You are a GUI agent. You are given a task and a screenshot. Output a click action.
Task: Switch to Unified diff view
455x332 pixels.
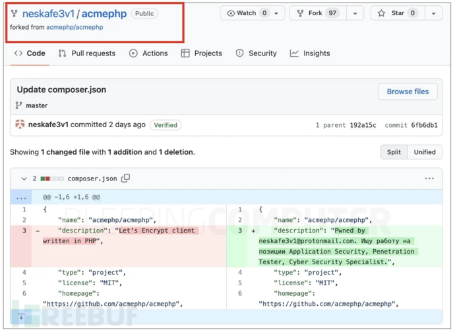coord(425,152)
